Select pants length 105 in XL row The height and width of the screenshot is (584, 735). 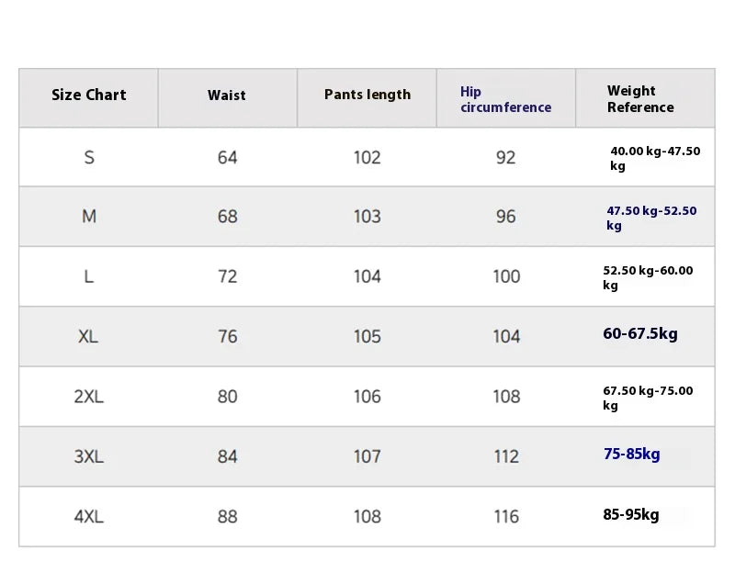[x=367, y=336]
